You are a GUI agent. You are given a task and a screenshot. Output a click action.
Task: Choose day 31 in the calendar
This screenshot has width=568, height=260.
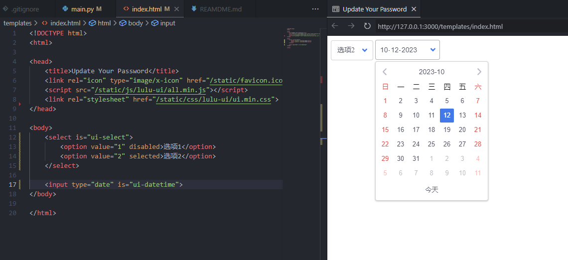click(416, 158)
